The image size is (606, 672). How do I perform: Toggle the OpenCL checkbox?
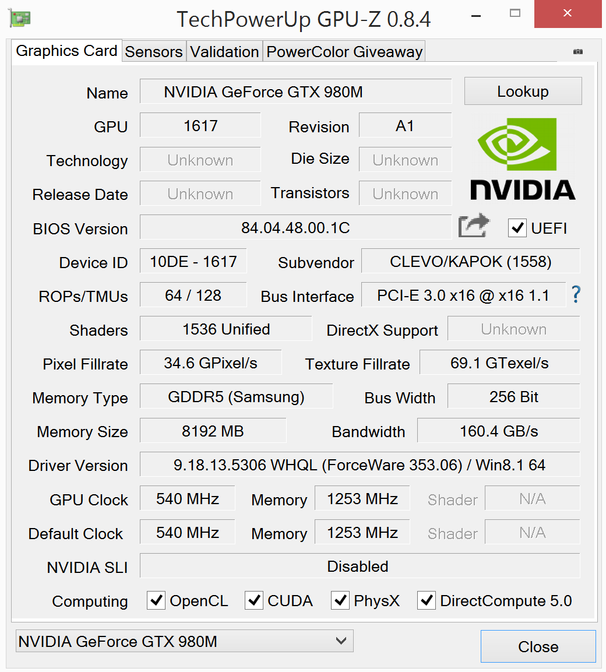pos(156,600)
